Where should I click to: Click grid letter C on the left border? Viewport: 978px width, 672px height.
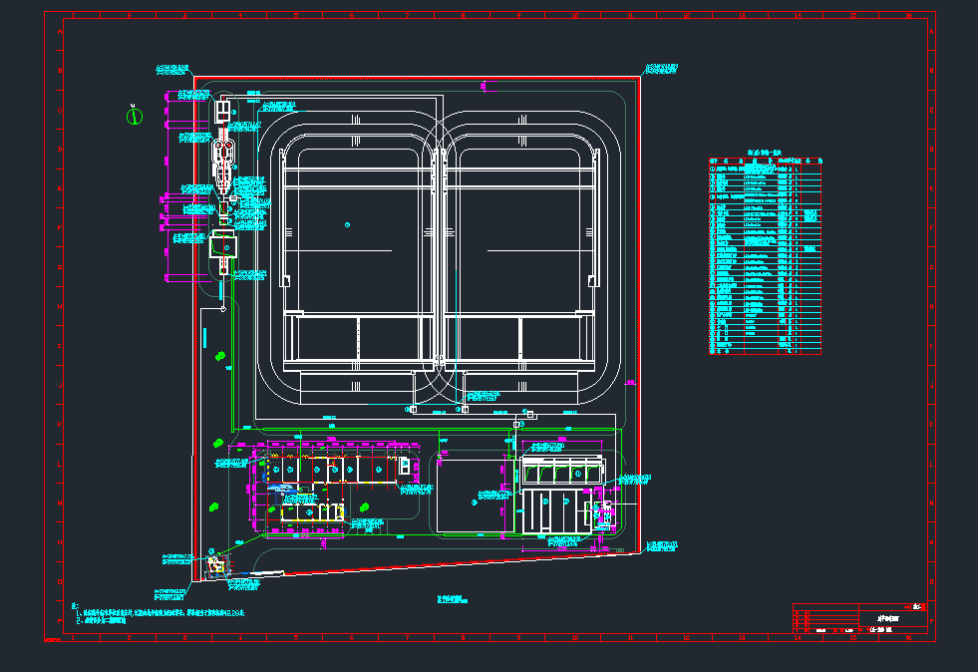[60, 111]
